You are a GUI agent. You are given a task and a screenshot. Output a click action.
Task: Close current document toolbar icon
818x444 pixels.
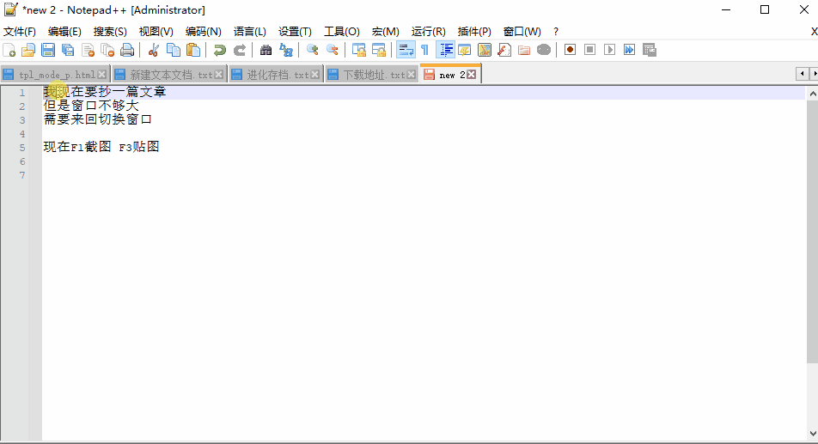[88, 50]
